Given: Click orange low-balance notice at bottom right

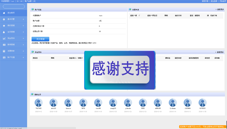Looking at the screenshot, I should coord(203,127).
